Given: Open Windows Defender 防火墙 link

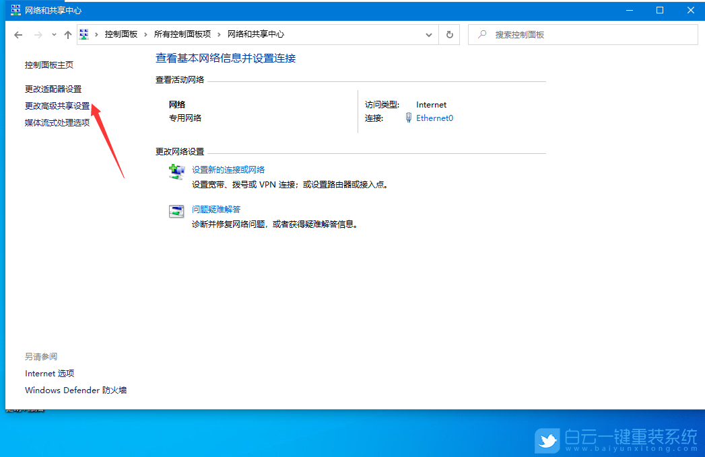Looking at the screenshot, I should tap(75, 390).
